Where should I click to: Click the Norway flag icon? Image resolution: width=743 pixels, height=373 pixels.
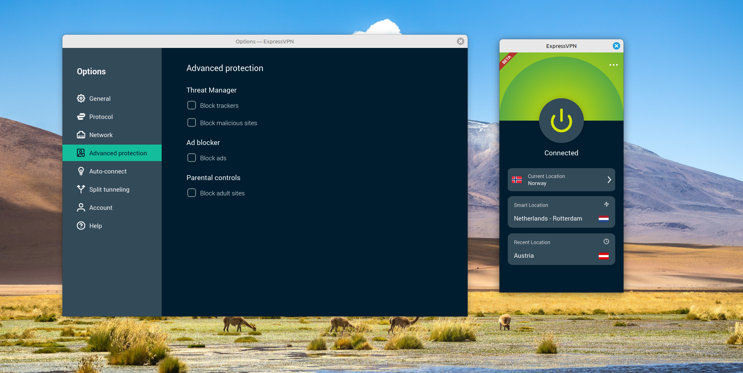pos(517,180)
